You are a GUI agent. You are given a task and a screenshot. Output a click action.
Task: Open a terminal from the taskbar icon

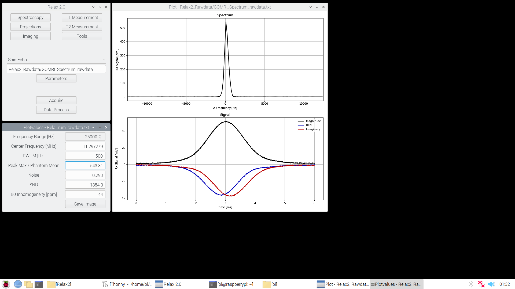39,284
